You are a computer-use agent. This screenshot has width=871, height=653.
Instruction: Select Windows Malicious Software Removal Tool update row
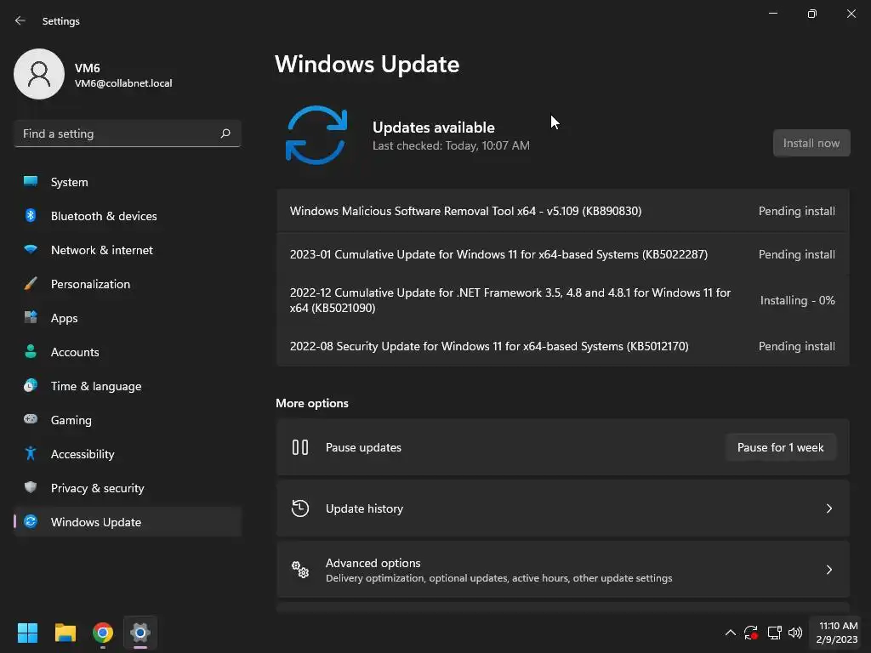tap(563, 211)
